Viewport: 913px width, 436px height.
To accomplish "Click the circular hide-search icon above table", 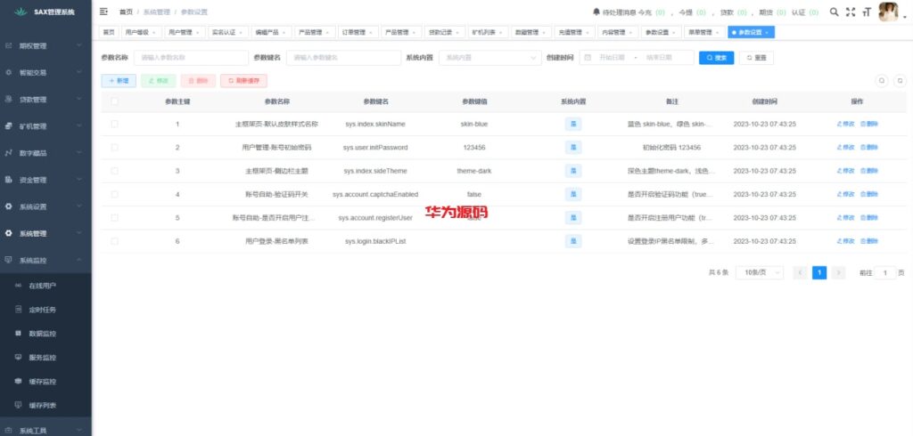I will pyautogui.click(x=882, y=81).
